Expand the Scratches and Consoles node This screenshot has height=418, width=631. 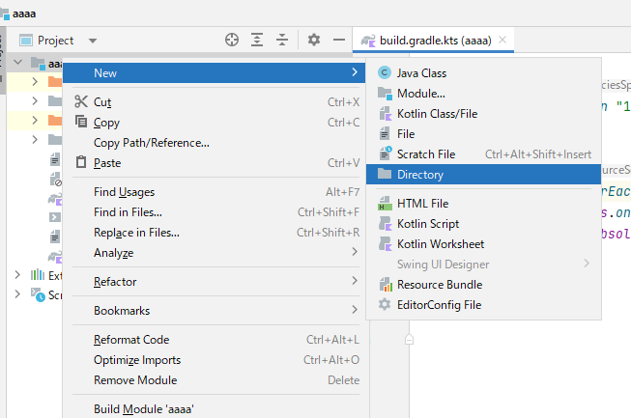(x=17, y=294)
